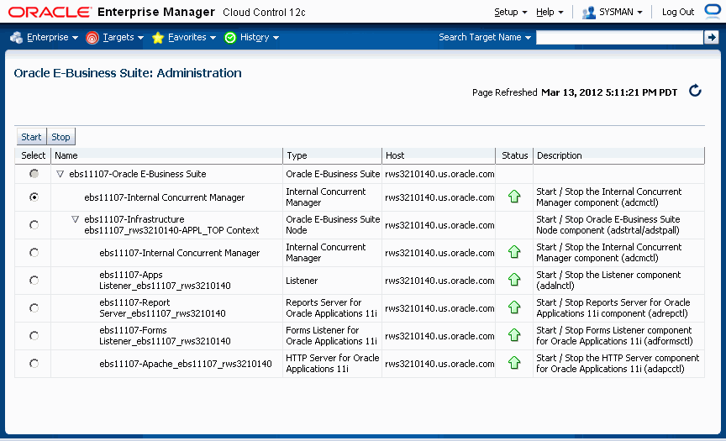Click 'Reports Server for Oracle Applications 11i' type cell

click(332, 307)
